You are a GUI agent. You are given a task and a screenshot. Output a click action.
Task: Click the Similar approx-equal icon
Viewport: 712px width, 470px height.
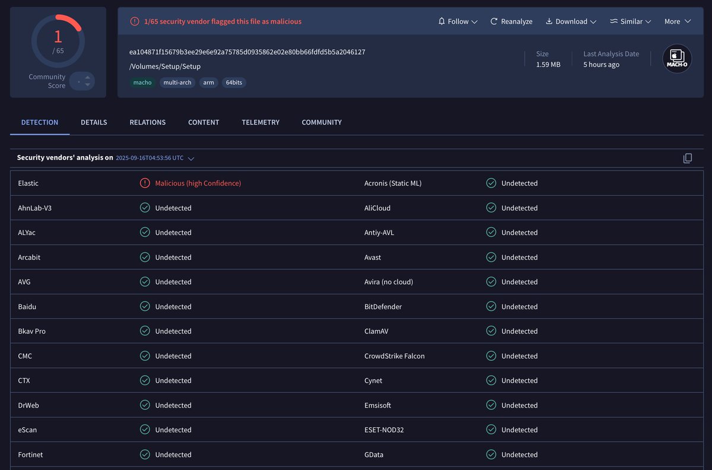(x=614, y=21)
